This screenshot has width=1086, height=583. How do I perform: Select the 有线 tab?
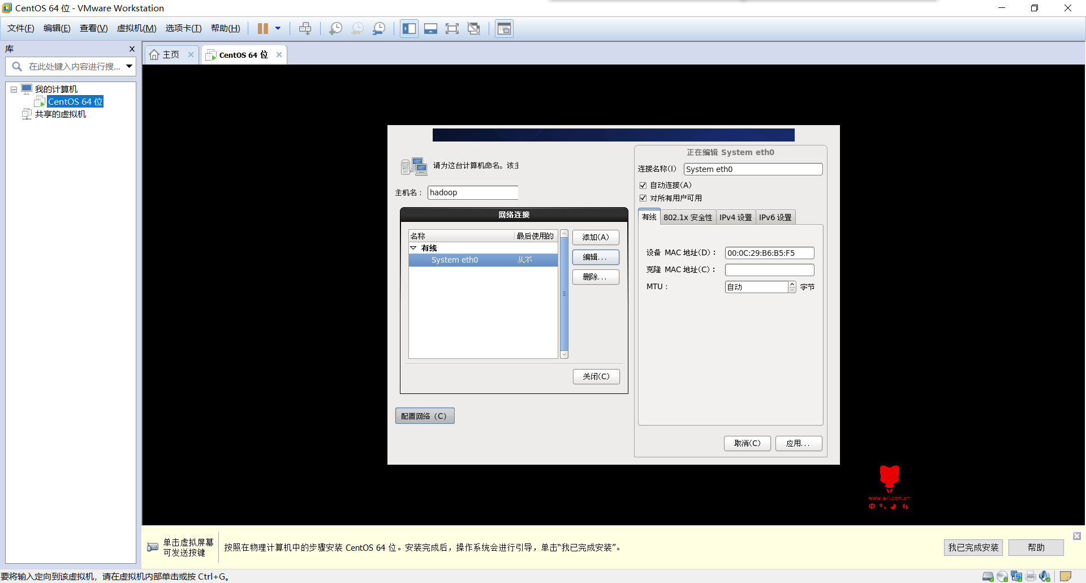(x=649, y=217)
